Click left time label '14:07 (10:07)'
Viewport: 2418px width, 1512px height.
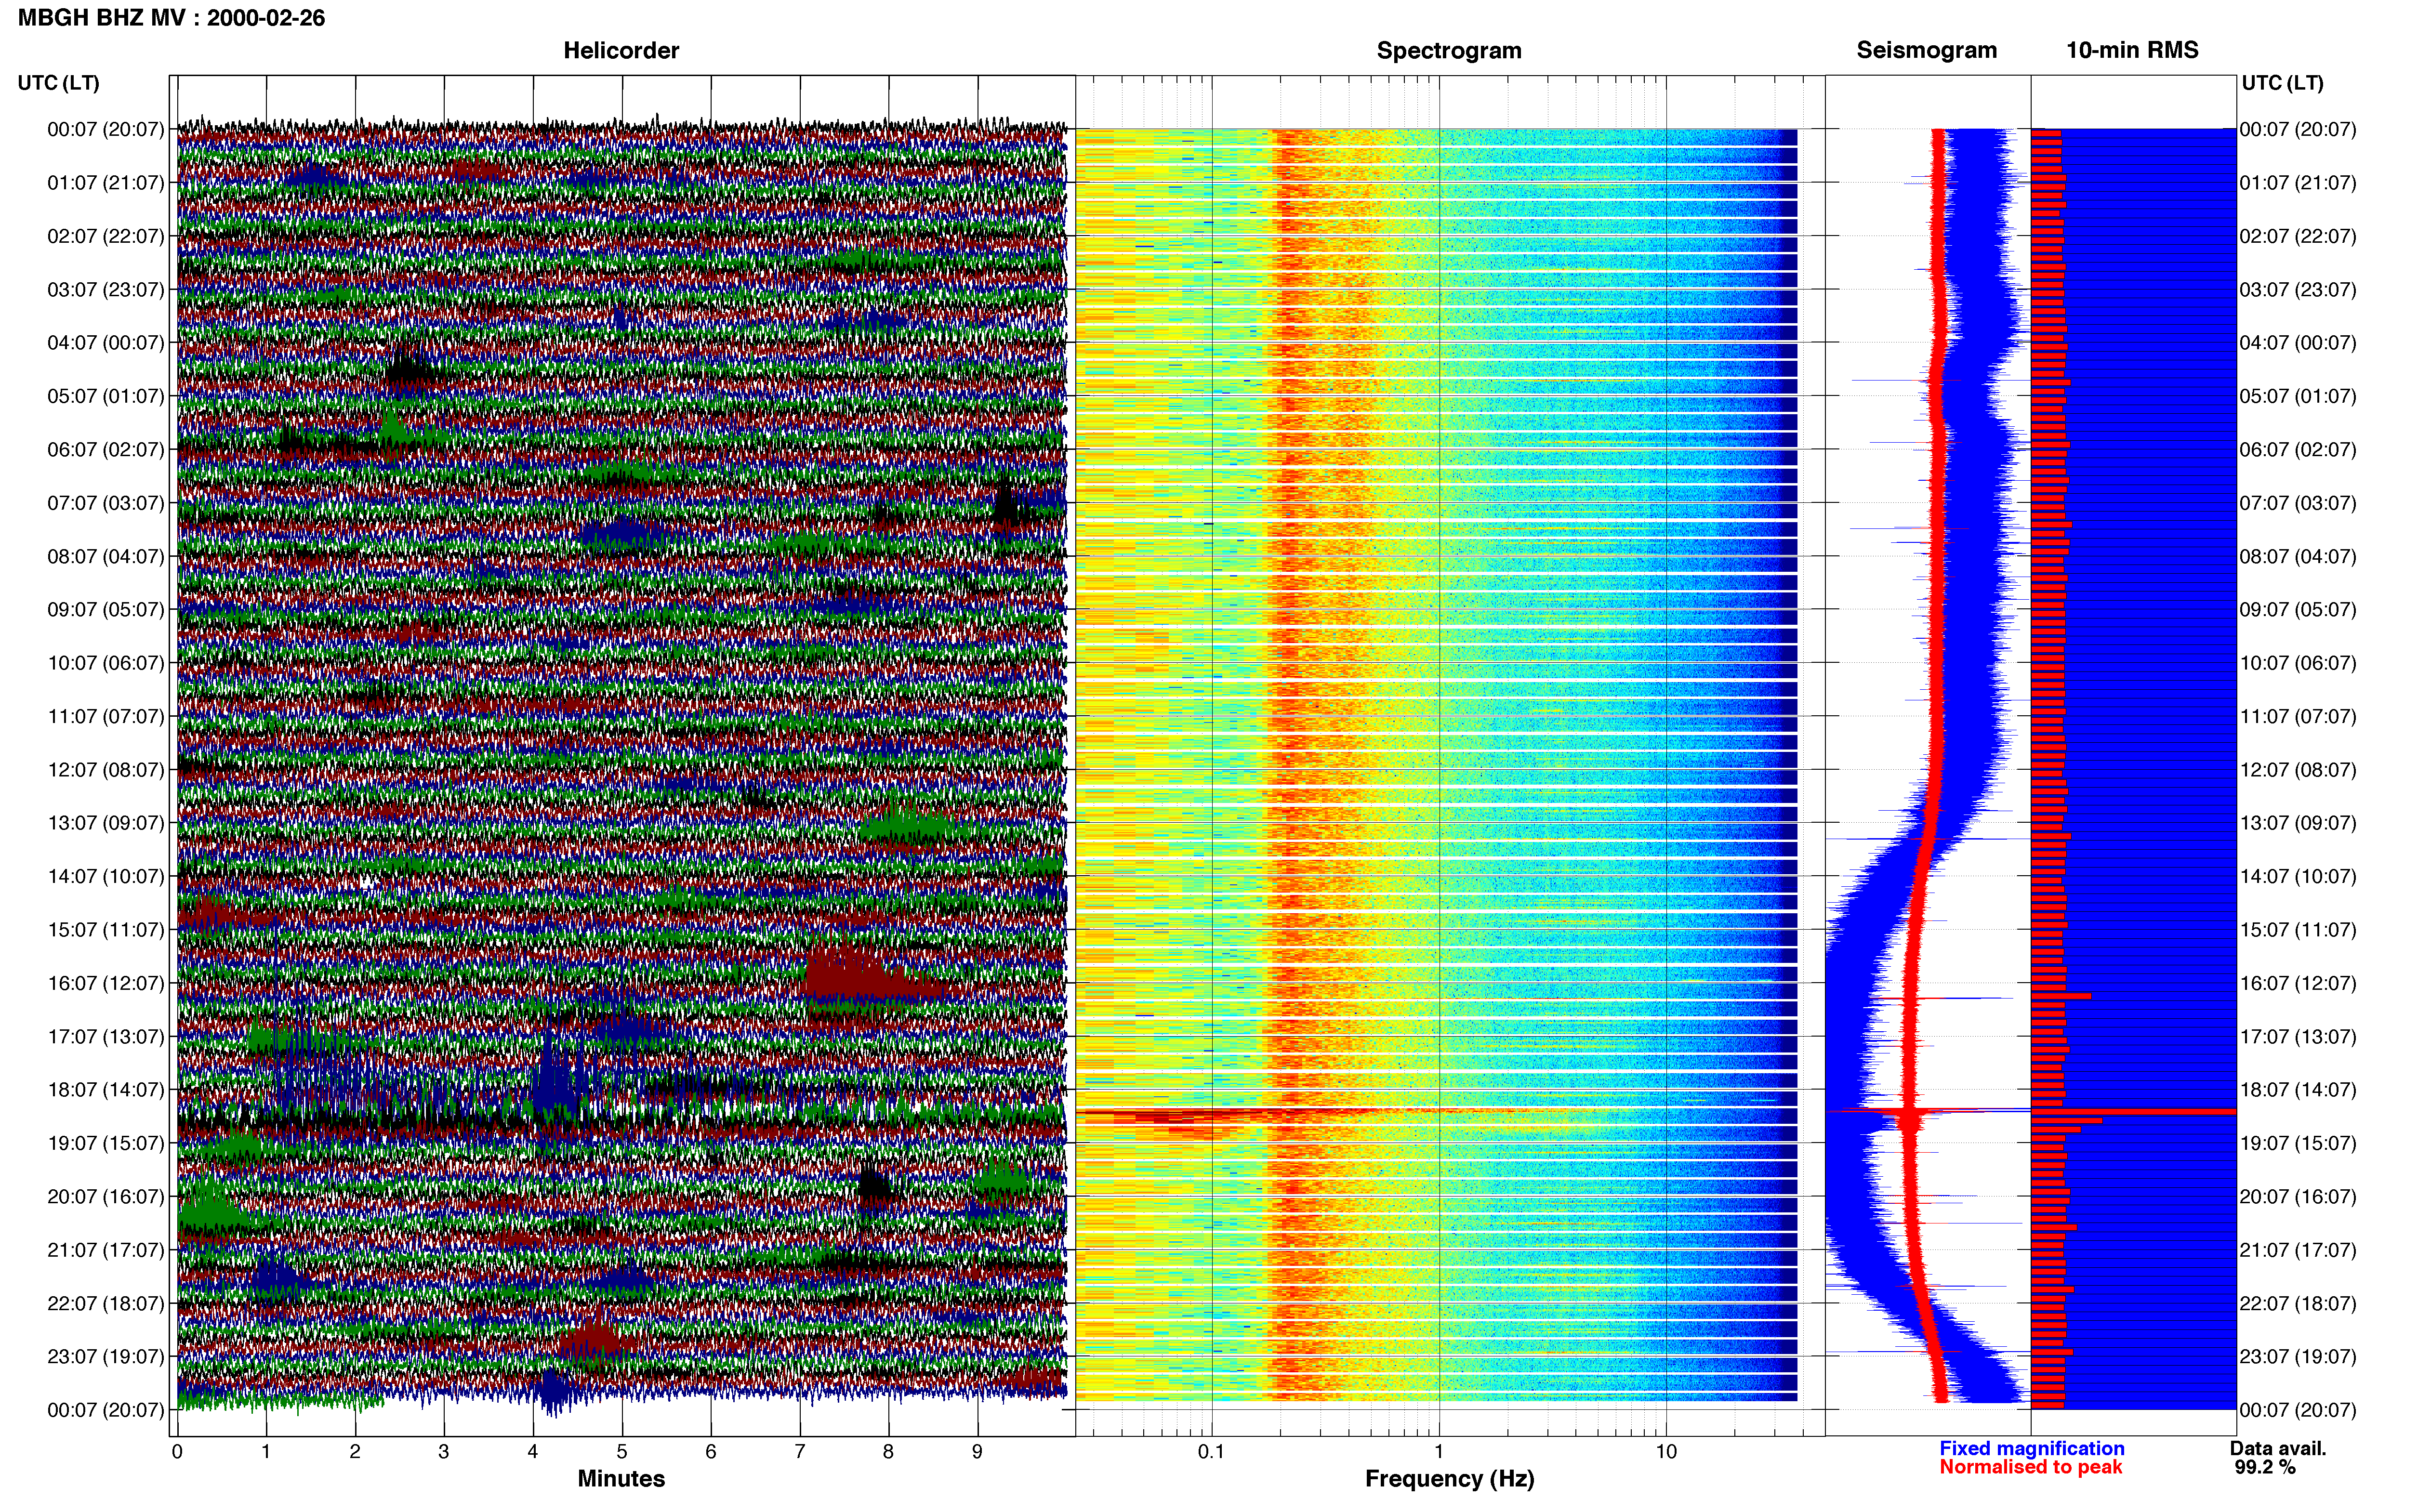tap(105, 876)
